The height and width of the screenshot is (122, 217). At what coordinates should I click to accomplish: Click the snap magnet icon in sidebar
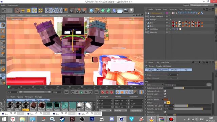(3, 69)
